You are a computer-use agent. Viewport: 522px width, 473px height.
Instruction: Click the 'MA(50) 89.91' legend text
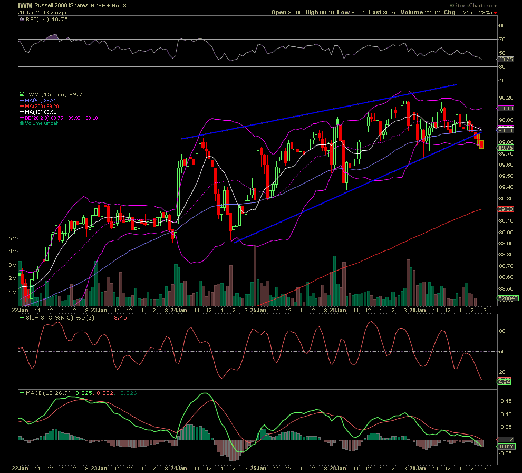click(40, 101)
